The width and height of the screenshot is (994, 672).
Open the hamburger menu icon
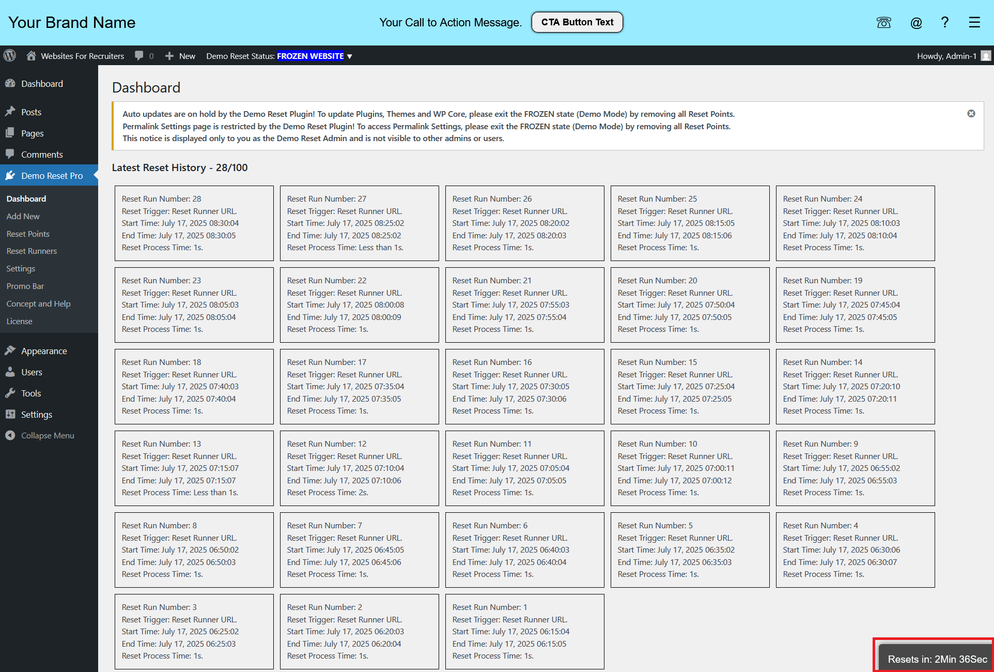tap(974, 22)
